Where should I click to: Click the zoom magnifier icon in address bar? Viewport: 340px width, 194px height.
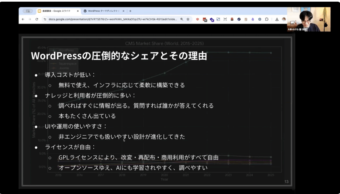182,19
